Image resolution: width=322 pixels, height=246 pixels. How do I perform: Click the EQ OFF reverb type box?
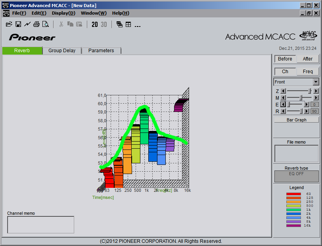[296, 176]
